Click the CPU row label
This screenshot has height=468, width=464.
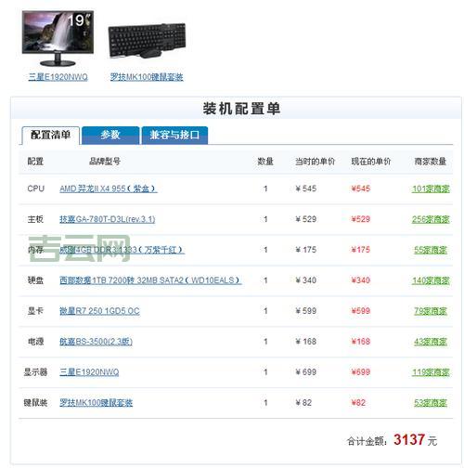(36, 188)
